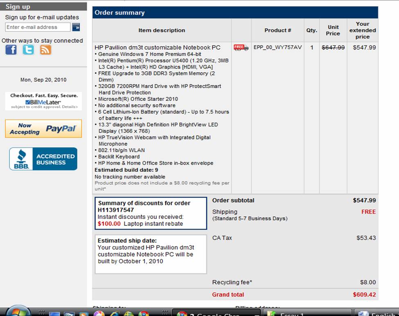The image size is (399, 316).
Task: Click the 'CA Tax' label
Action: coord(222,238)
